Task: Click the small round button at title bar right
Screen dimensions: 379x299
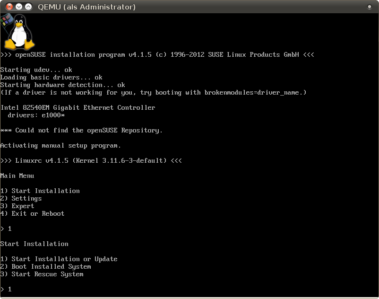Action: click(x=370, y=7)
